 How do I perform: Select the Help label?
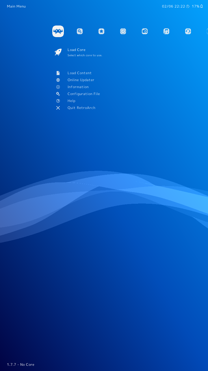coord(71,101)
